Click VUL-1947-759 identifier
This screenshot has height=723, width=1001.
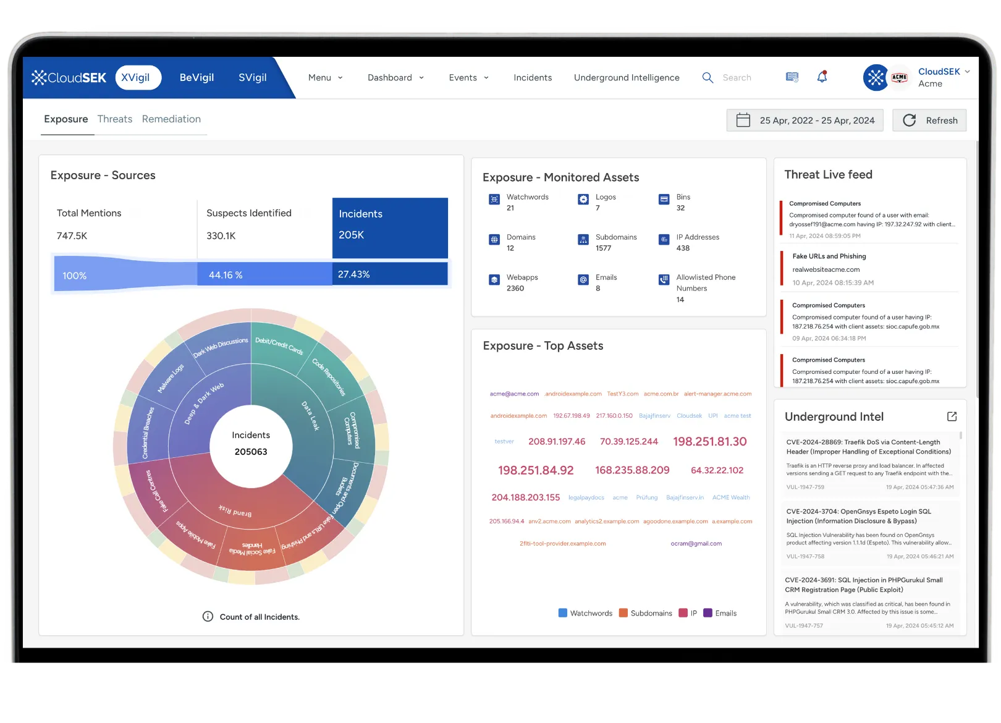[x=805, y=487]
